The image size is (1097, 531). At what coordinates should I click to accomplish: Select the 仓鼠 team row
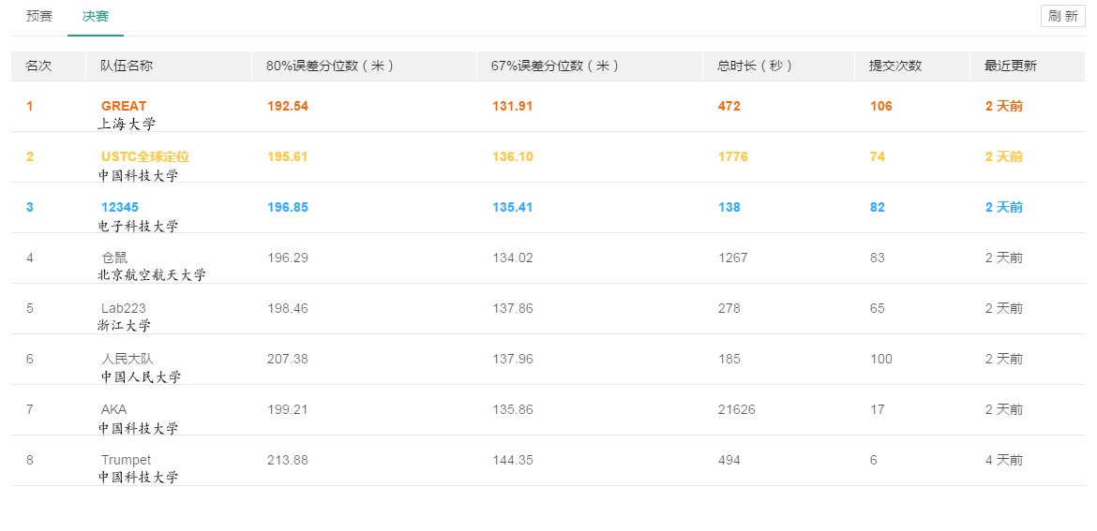click(114, 258)
